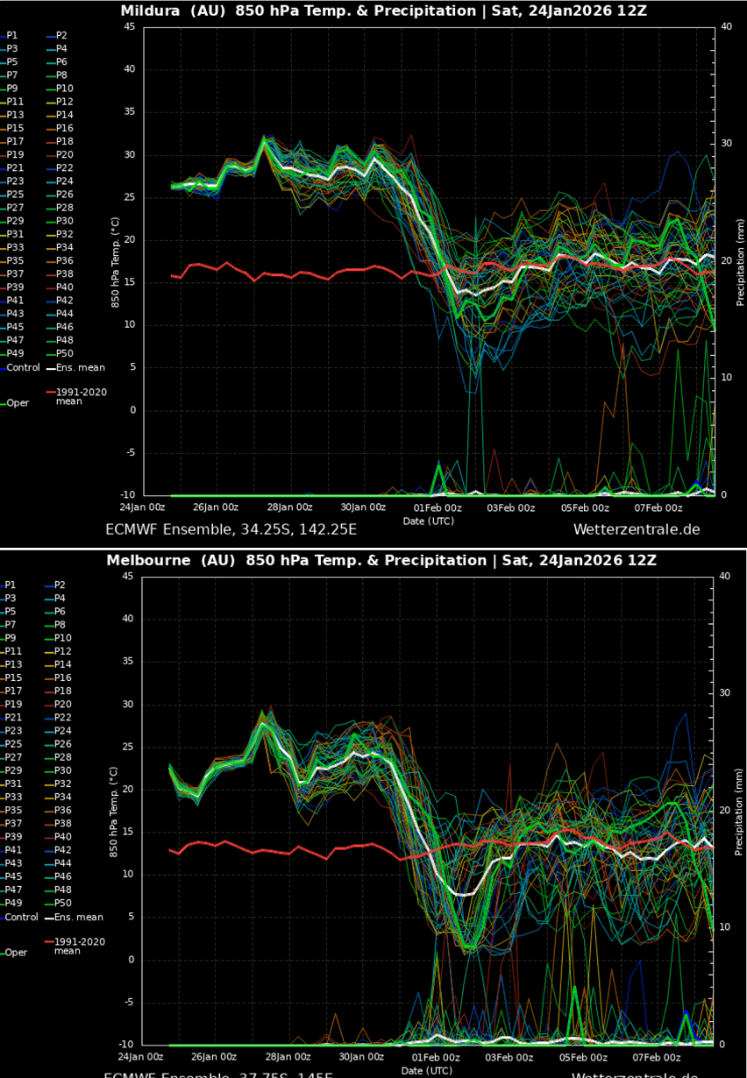Toggle Ens. mean legend item in Mildura chart

point(81,368)
